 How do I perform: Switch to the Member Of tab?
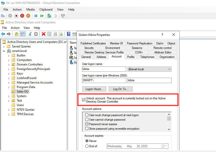116,43
